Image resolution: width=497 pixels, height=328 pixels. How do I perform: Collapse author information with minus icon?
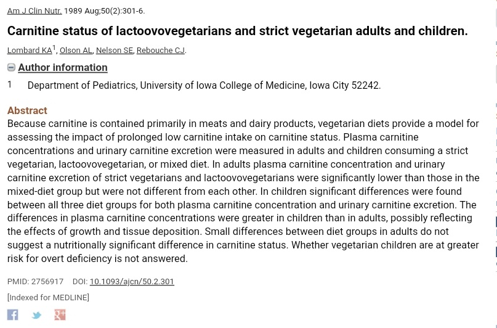[x=11, y=67]
